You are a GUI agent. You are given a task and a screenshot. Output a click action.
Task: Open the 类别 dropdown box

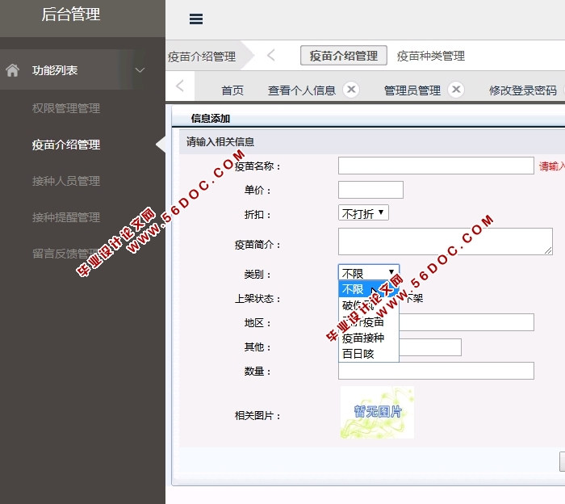pos(368,273)
